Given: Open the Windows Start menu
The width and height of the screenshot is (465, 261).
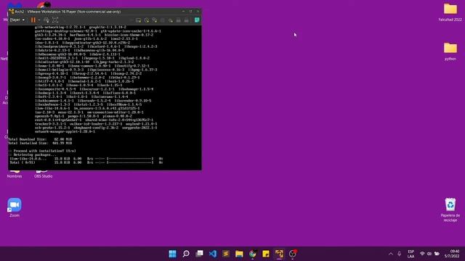Looking at the screenshot, I should (x=172, y=254).
